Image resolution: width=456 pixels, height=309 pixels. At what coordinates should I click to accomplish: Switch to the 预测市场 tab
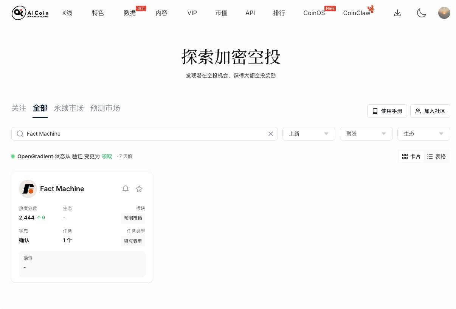click(x=105, y=108)
